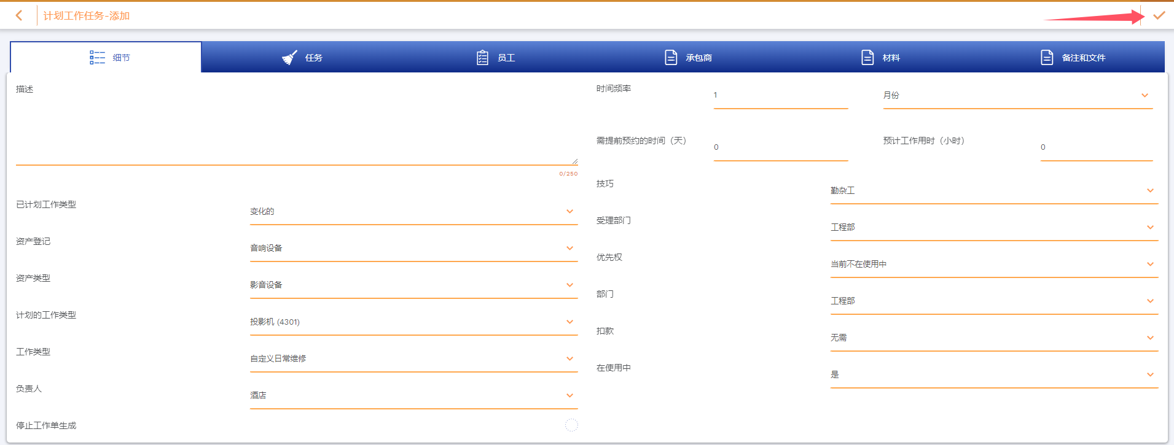Viewport: 1174px width, 445px height.
Task: Click the 0/250 character counter
Action: click(568, 174)
